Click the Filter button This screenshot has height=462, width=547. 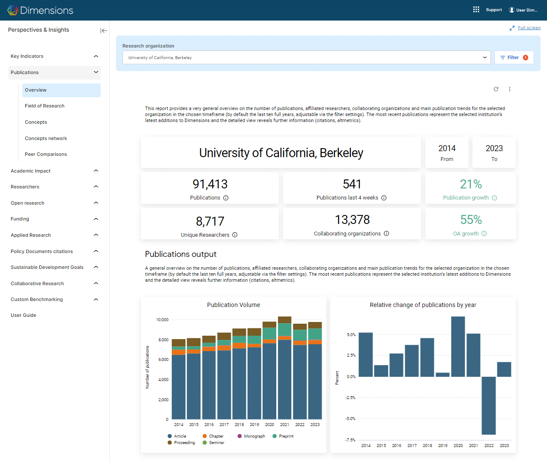514,57
